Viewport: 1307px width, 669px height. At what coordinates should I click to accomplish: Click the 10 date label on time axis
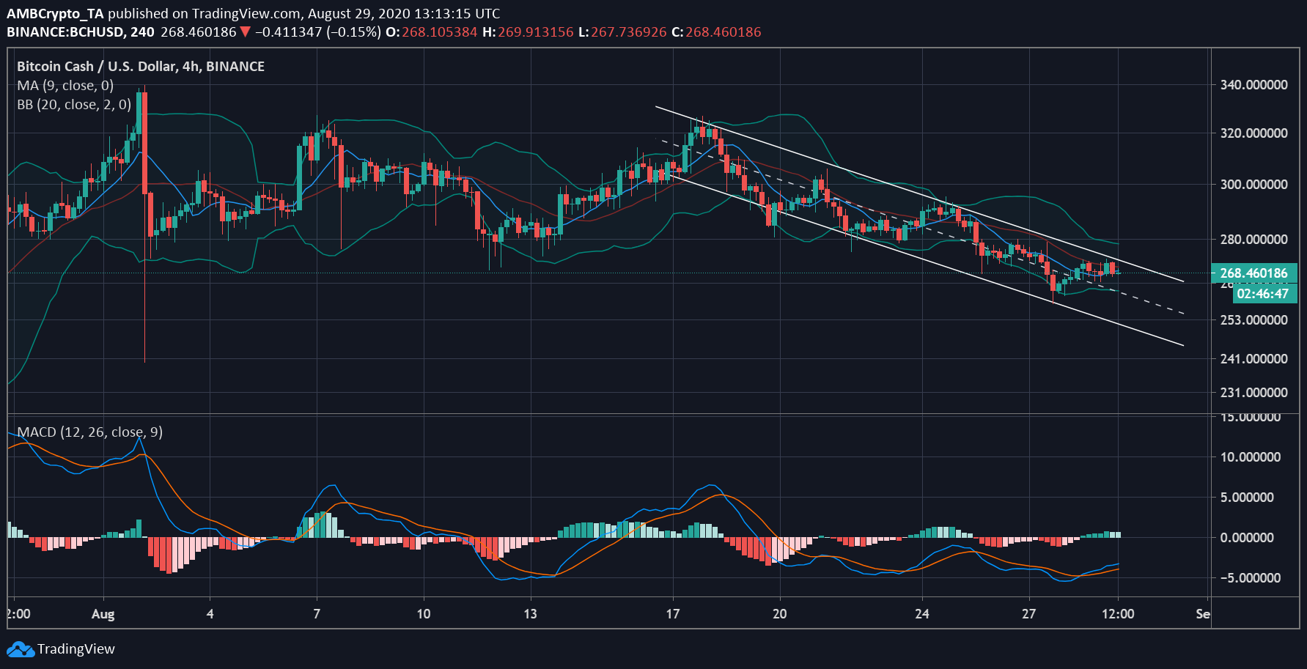(424, 614)
